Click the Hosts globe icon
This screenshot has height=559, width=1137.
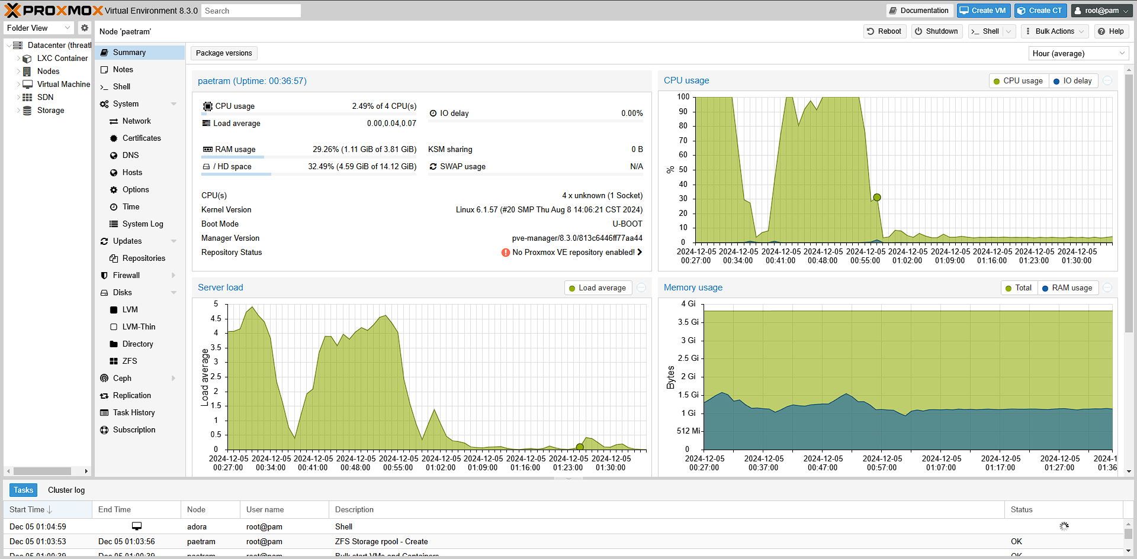tap(114, 173)
